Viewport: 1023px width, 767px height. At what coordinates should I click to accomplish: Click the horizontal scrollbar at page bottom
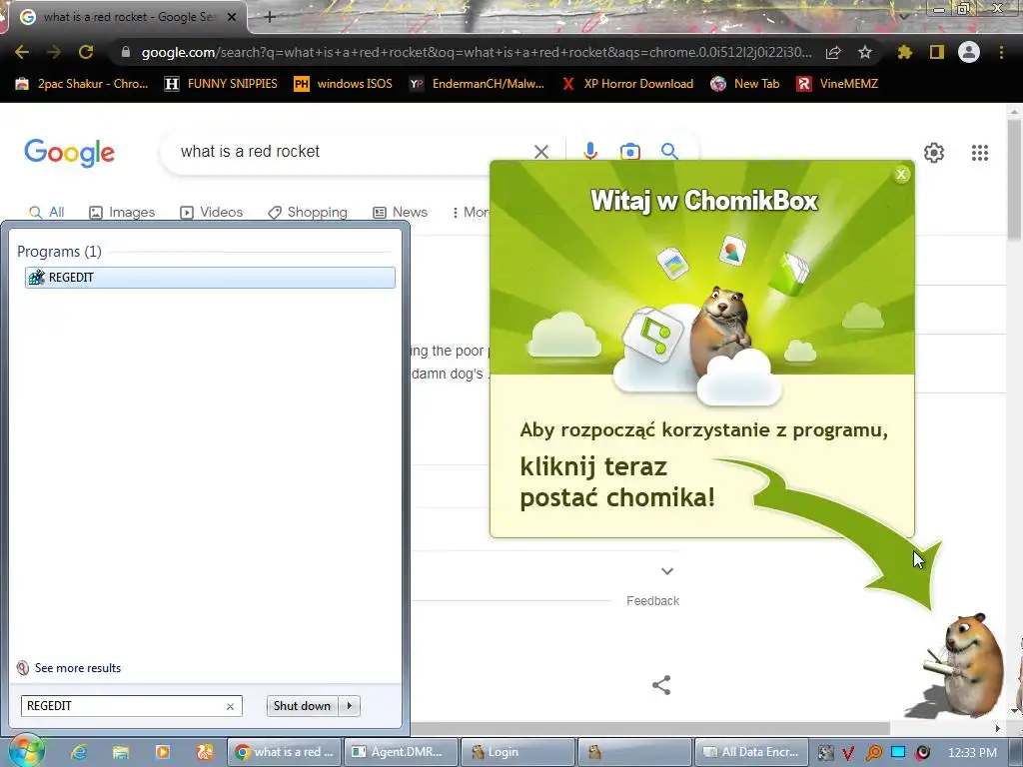point(649,728)
